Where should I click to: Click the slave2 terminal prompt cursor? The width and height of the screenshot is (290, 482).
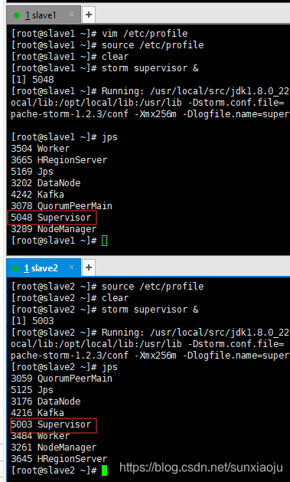(x=104, y=471)
